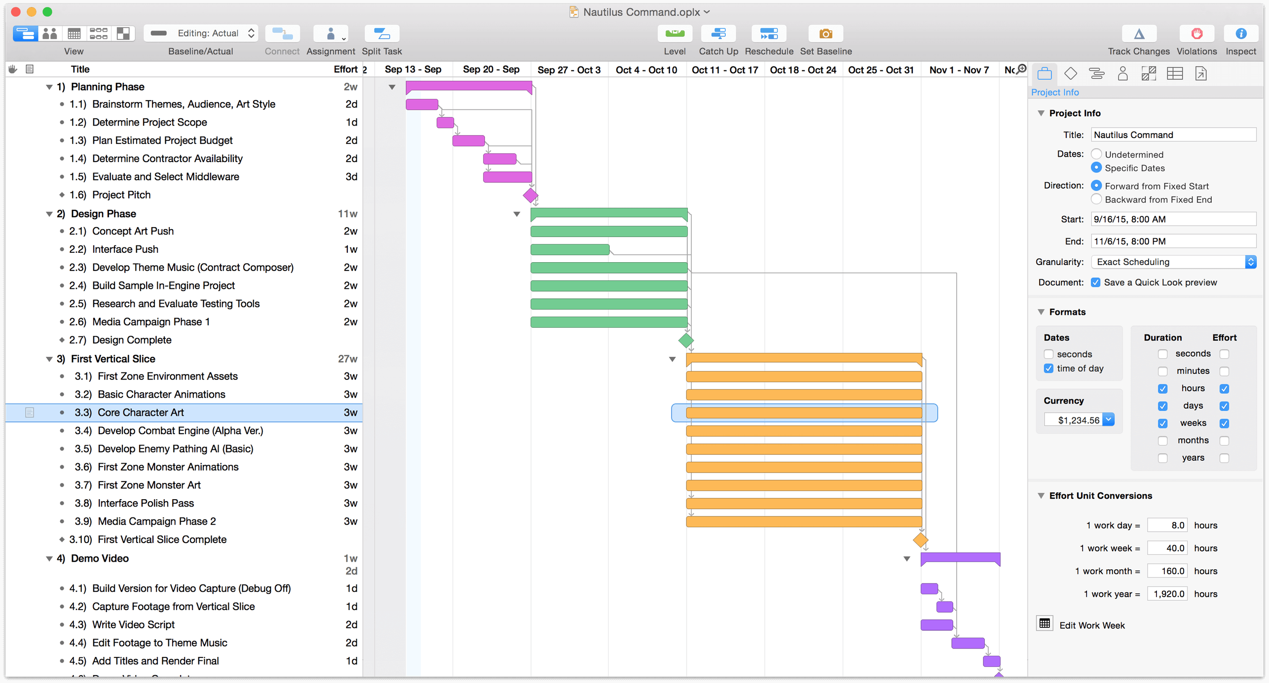Image resolution: width=1269 pixels, height=683 pixels.
Task: Click the 3.3 Core Character Art task bar
Action: 804,412
